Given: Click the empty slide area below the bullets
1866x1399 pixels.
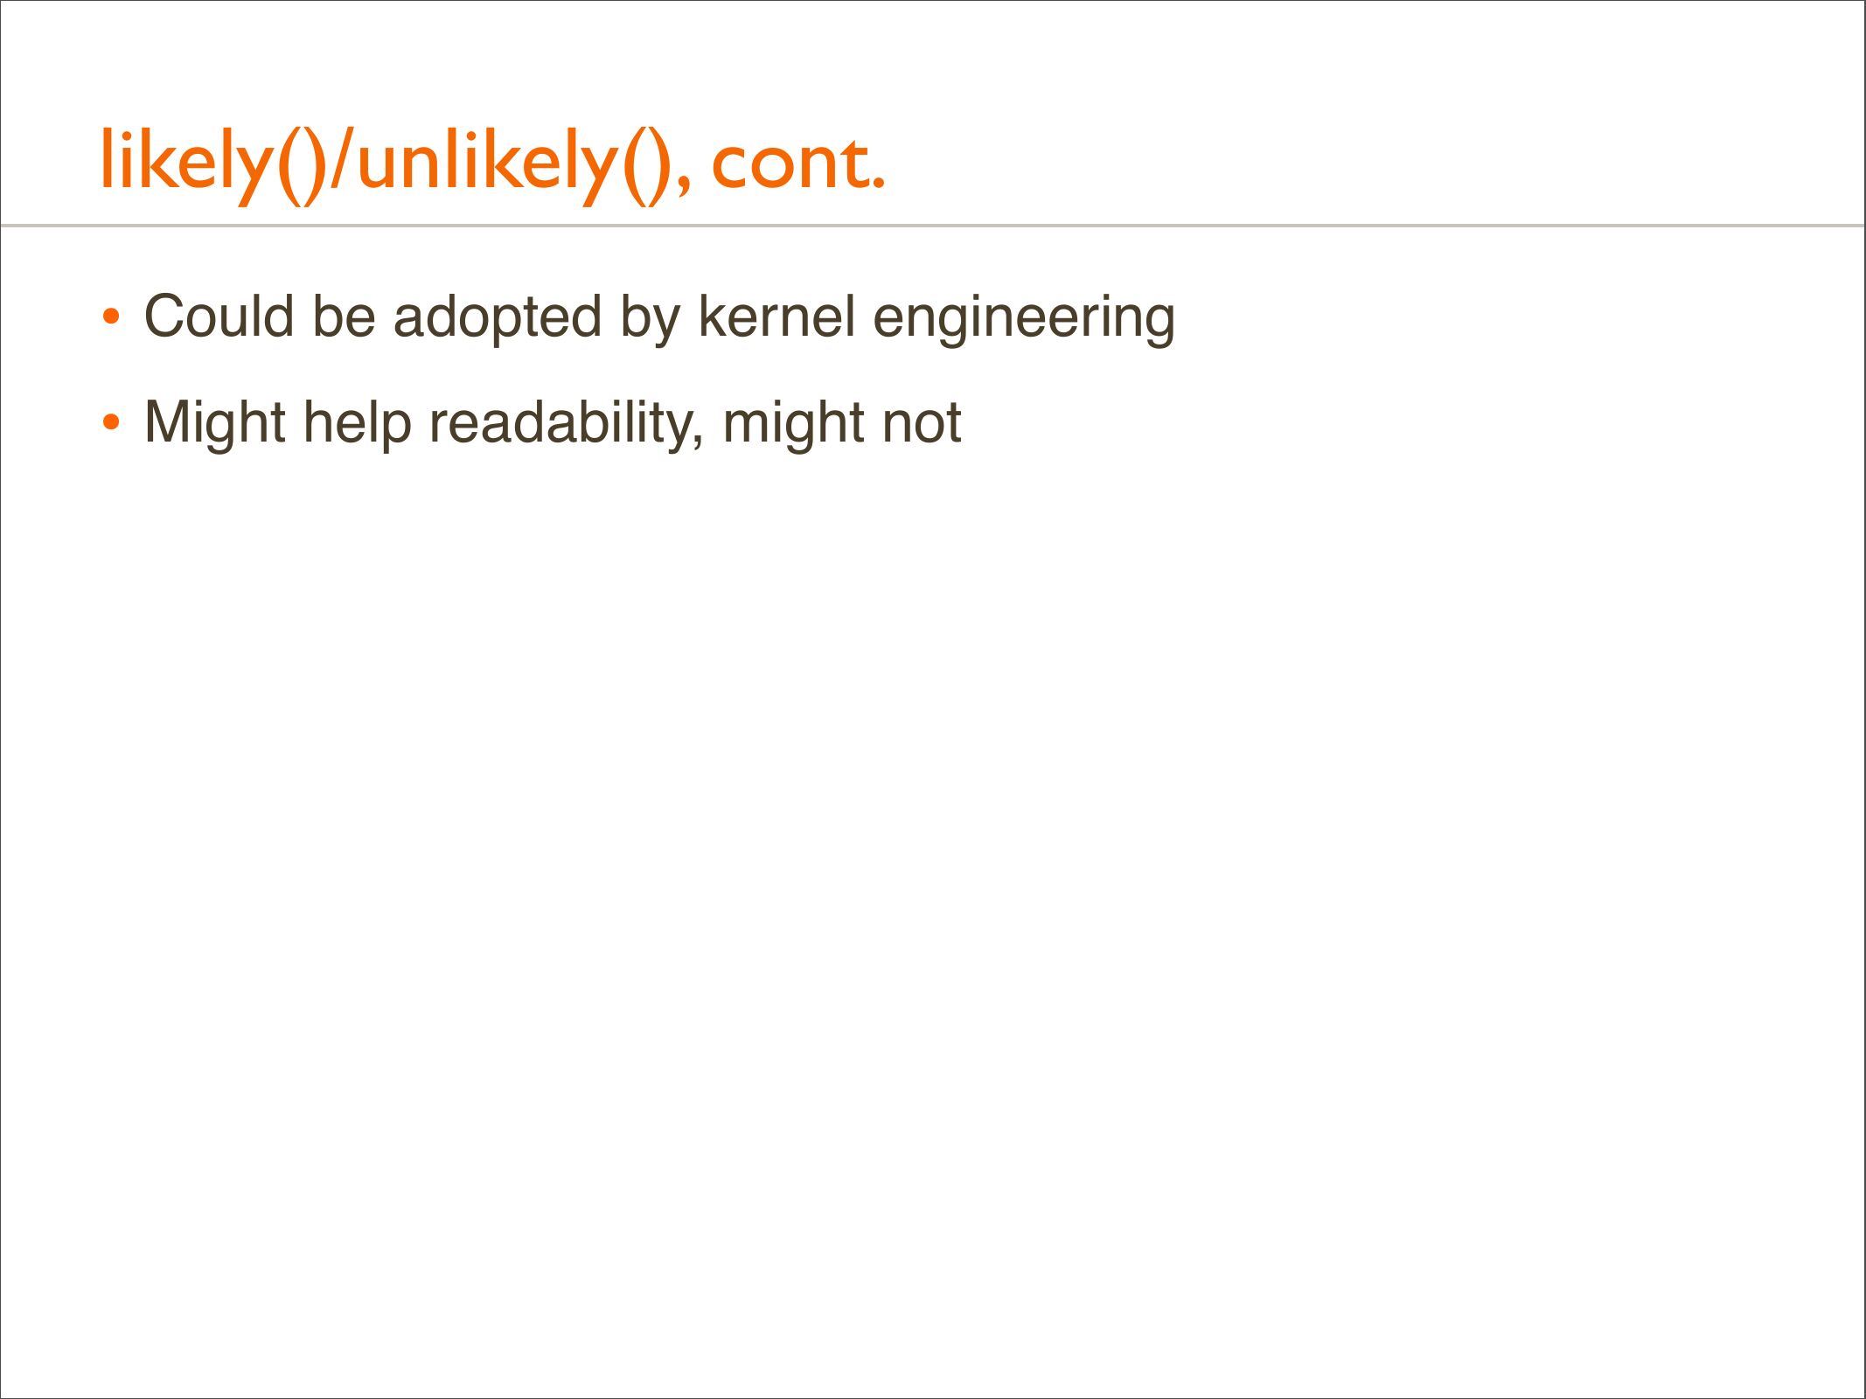Looking at the screenshot, I should [932, 874].
